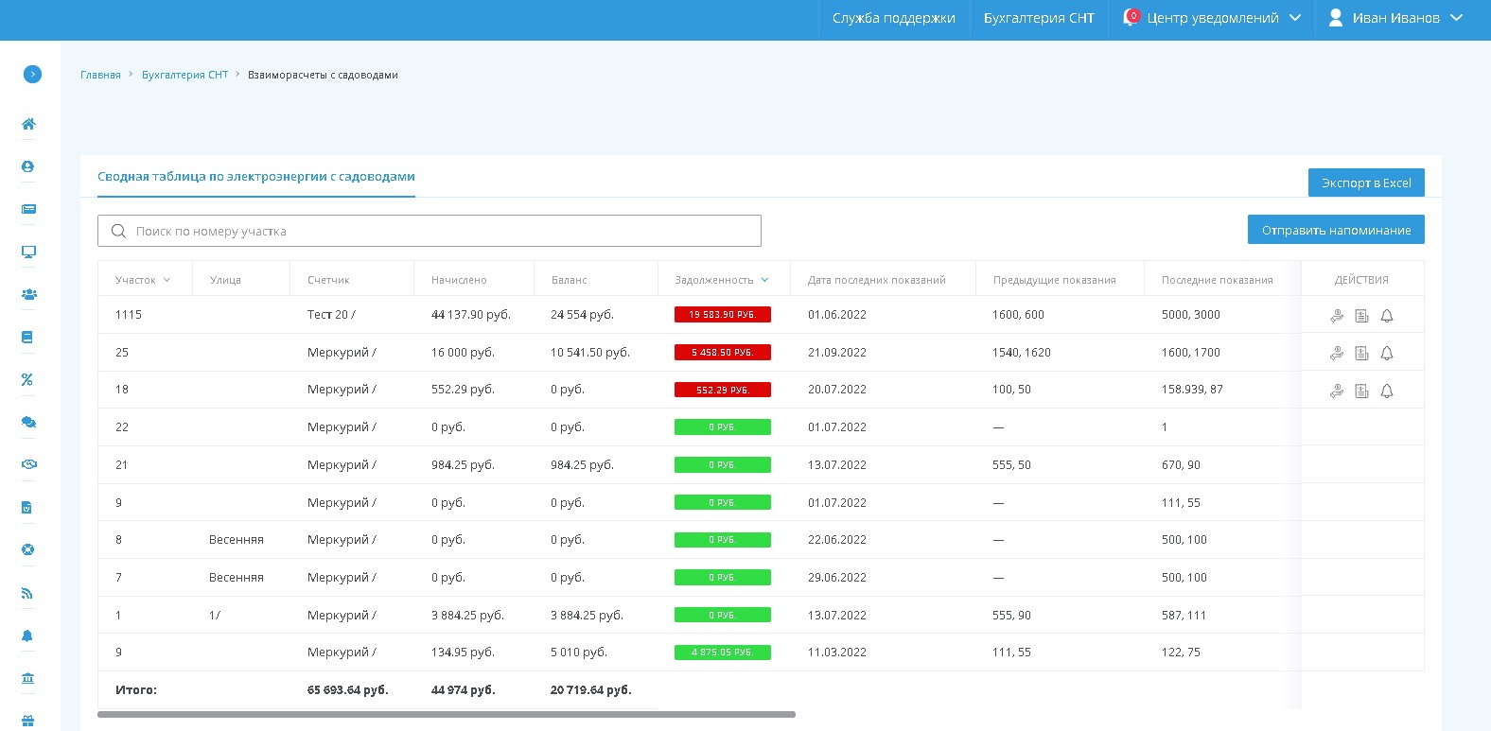Open the chat bubbles sidebar icon

(x=28, y=422)
